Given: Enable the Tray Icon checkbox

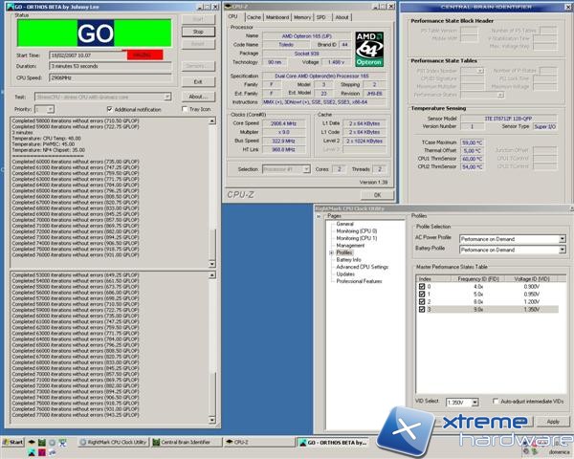Looking at the screenshot, I should pos(186,110).
